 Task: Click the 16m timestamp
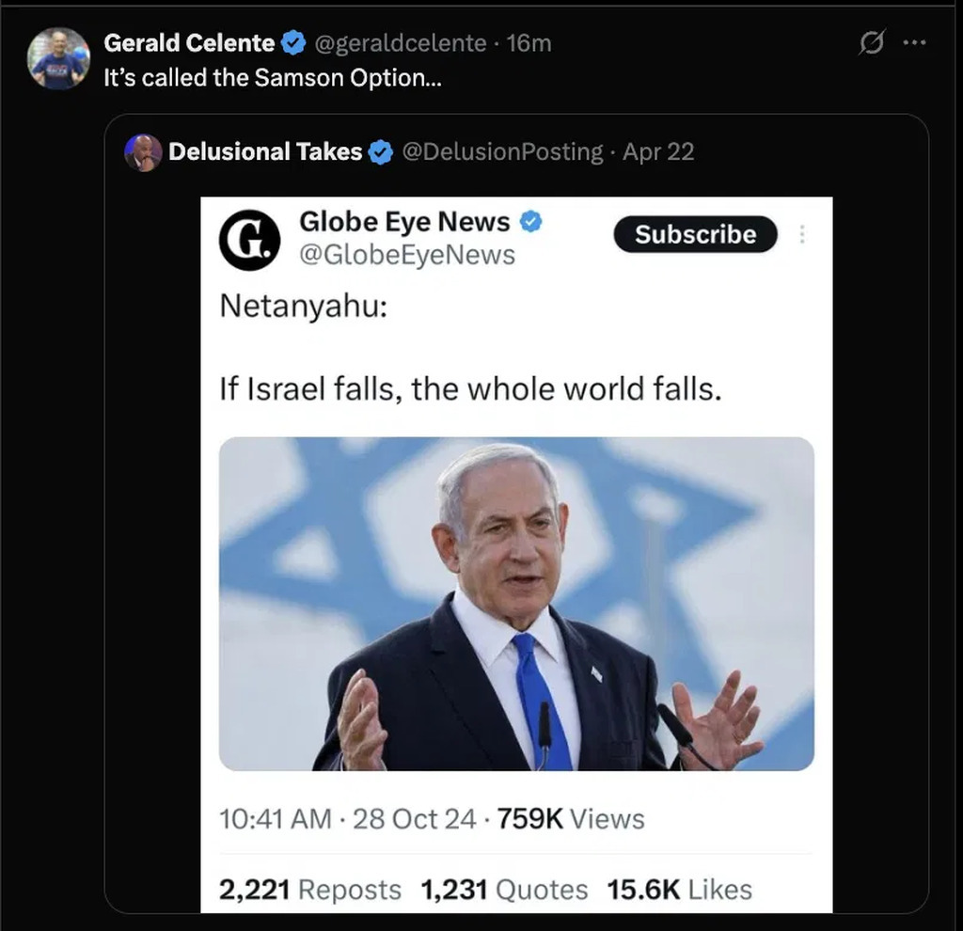coord(529,43)
